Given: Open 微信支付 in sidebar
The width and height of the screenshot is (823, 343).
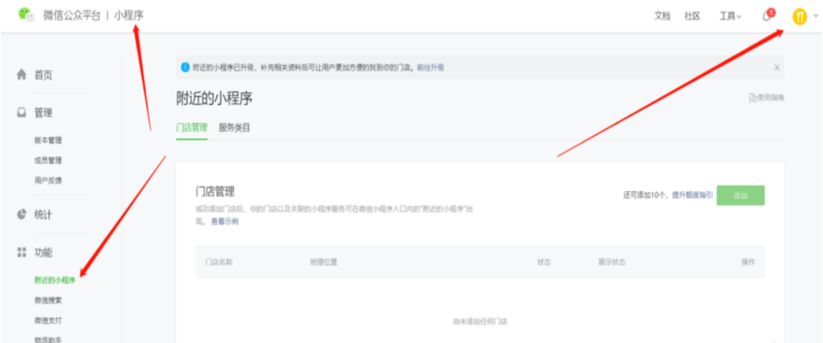Looking at the screenshot, I should tap(47, 320).
